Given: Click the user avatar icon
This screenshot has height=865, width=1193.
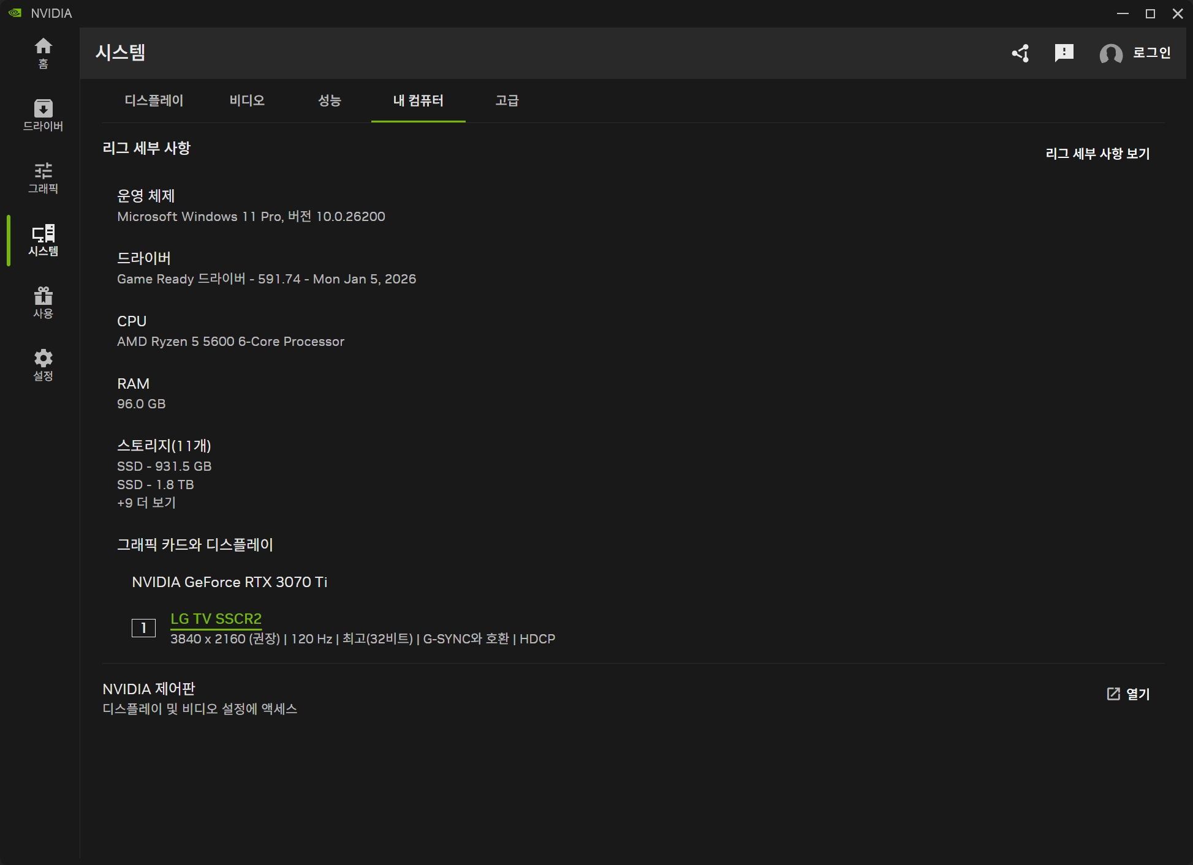Looking at the screenshot, I should tap(1110, 54).
